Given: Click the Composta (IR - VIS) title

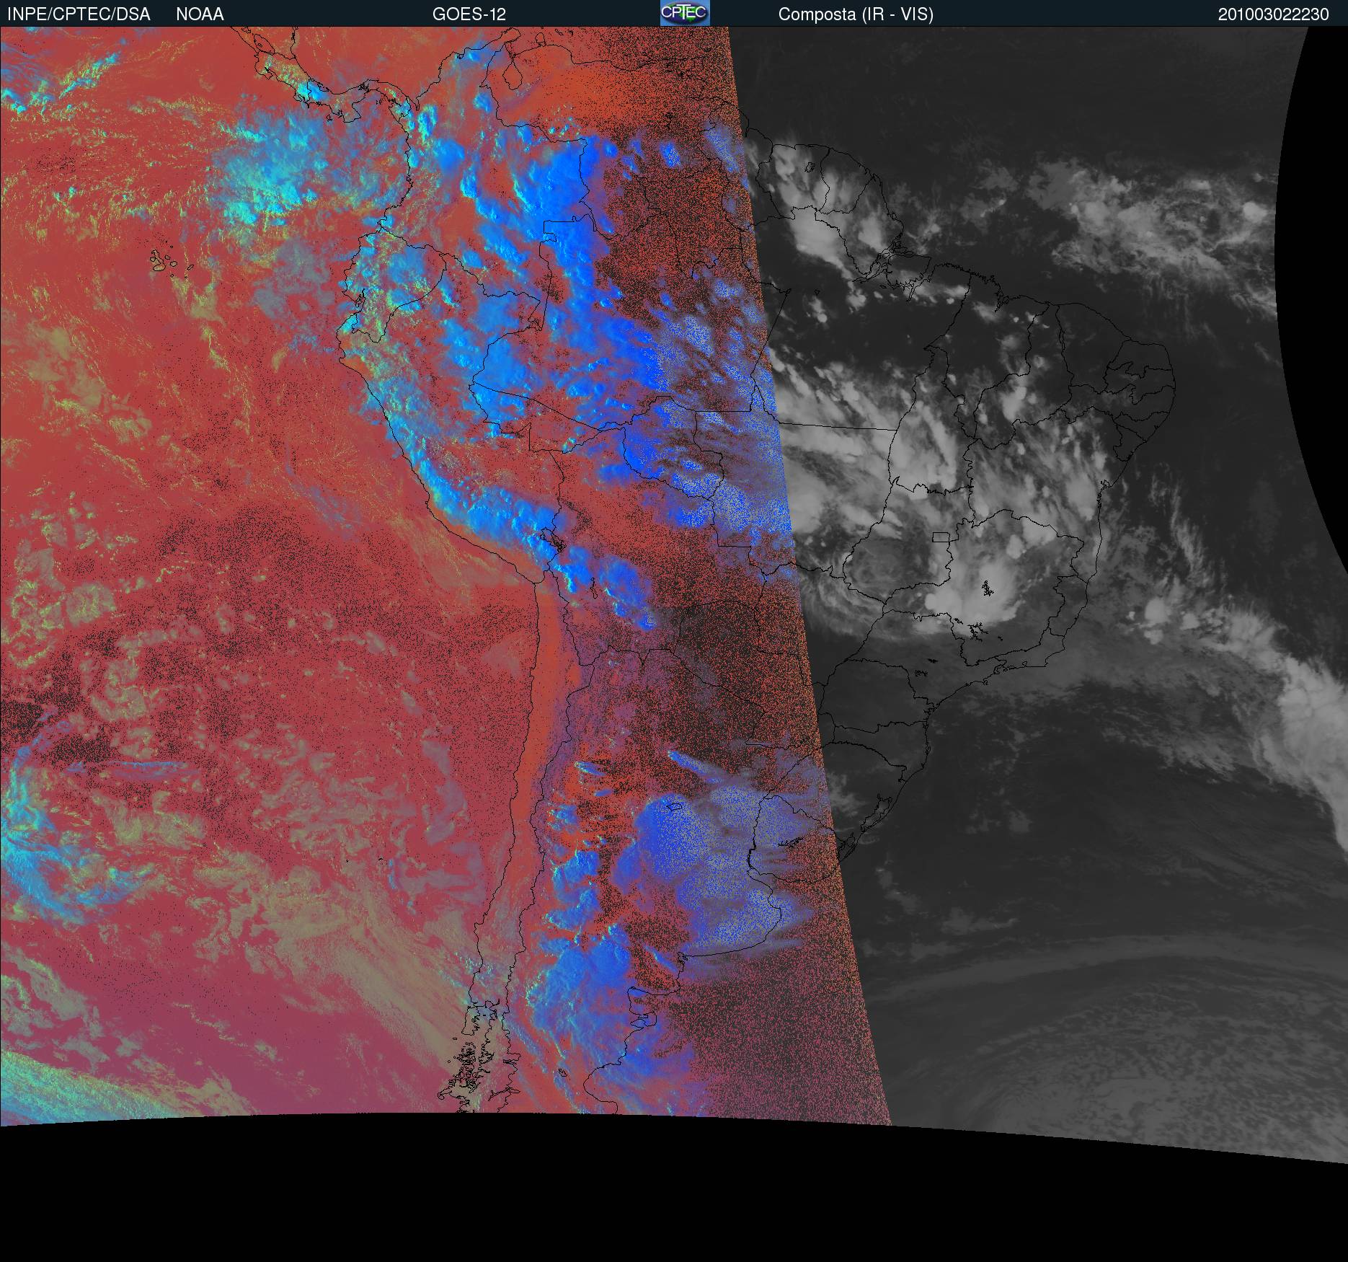Looking at the screenshot, I should (x=856, y=14).
